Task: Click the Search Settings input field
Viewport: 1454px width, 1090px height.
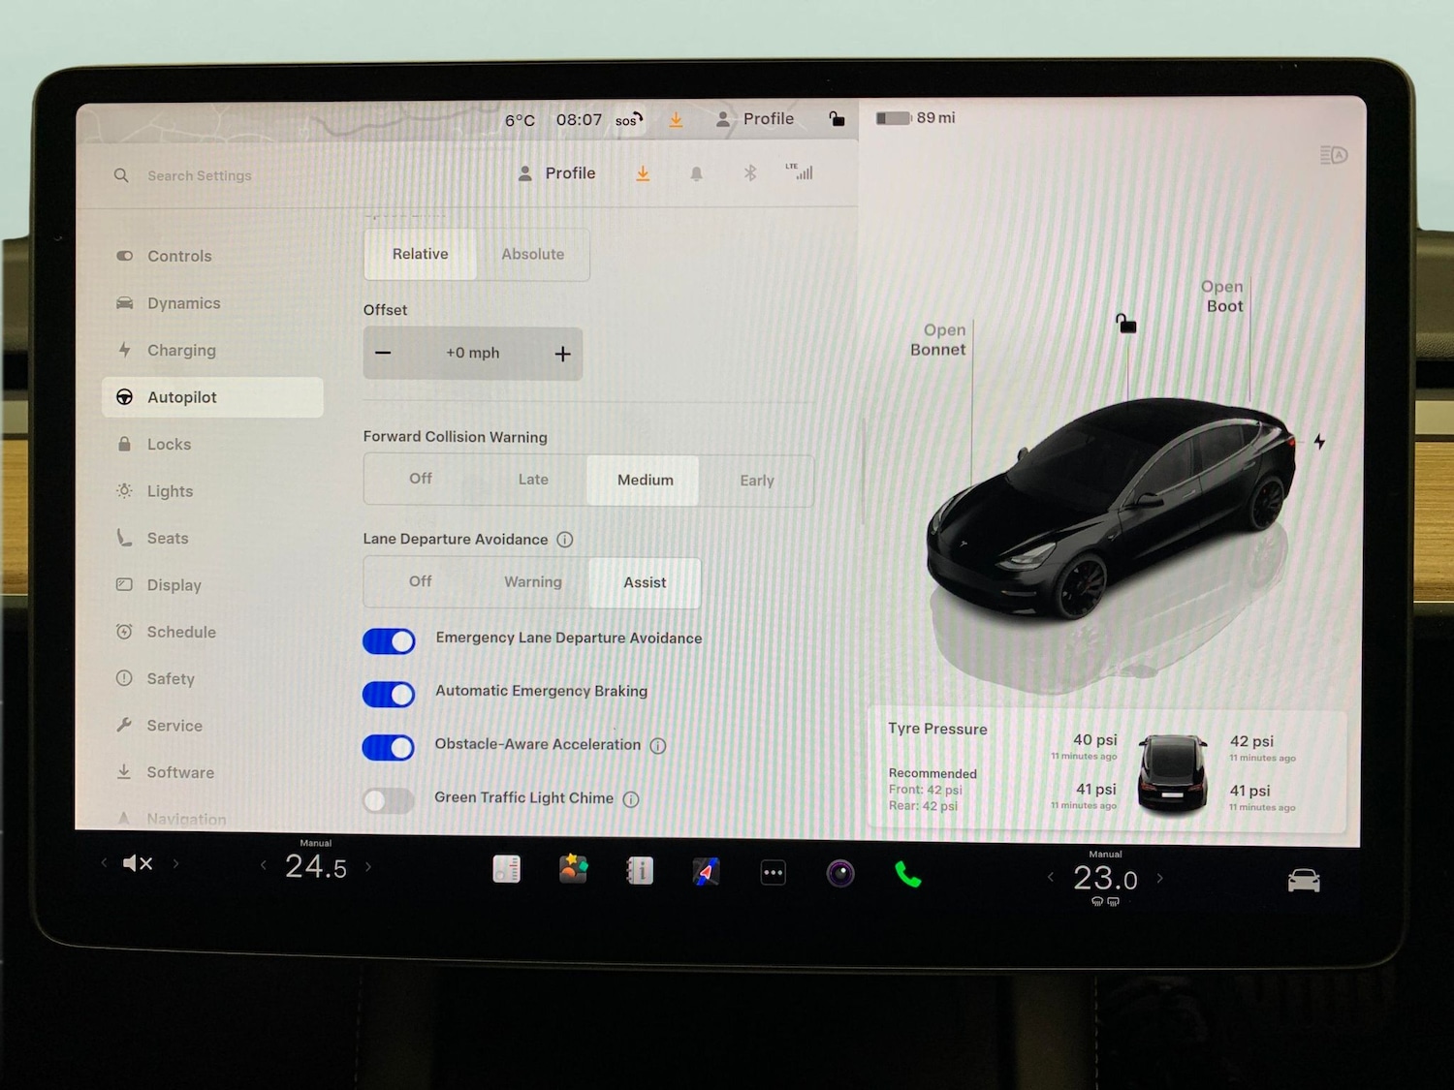Action: 200,175
